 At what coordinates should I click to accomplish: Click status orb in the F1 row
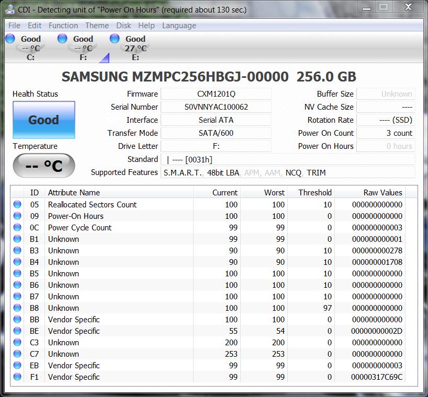click(17, 377)
